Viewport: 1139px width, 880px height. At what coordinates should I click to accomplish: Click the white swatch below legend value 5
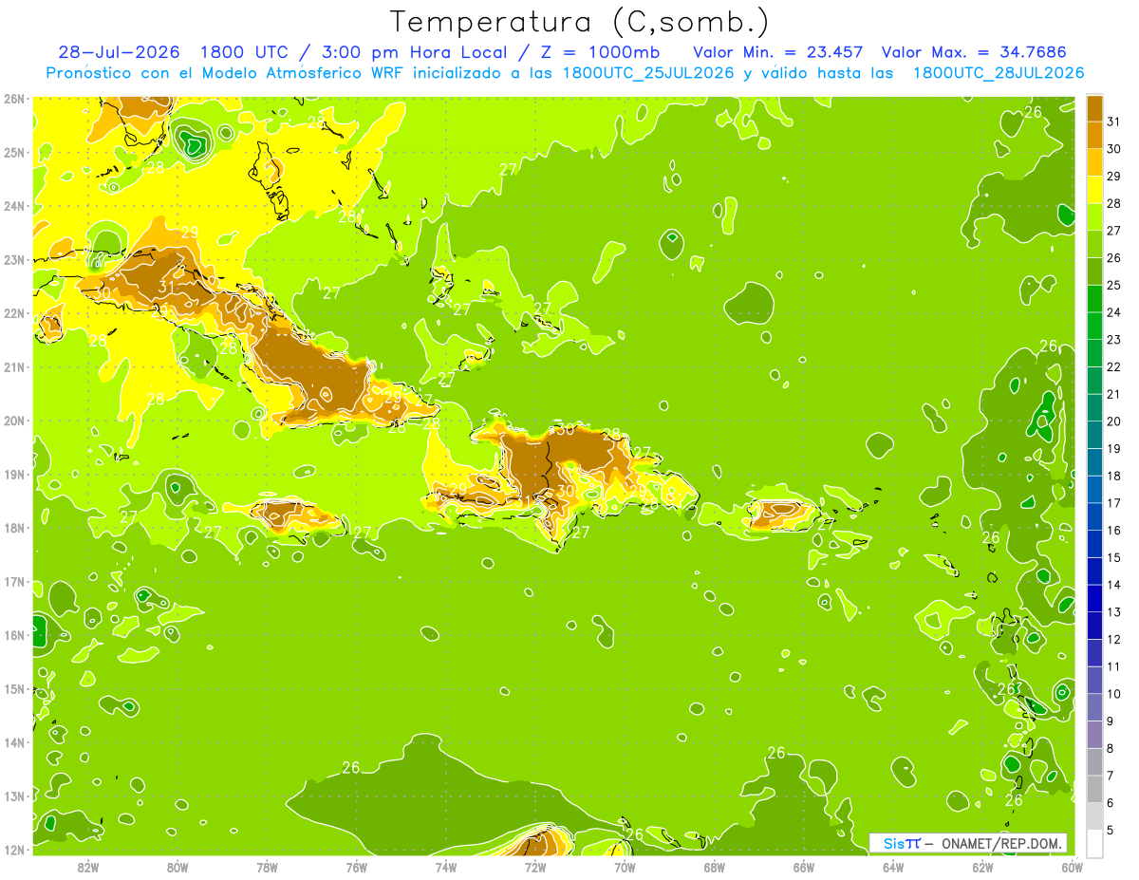pyautogui.click(x=1094, y=843)
